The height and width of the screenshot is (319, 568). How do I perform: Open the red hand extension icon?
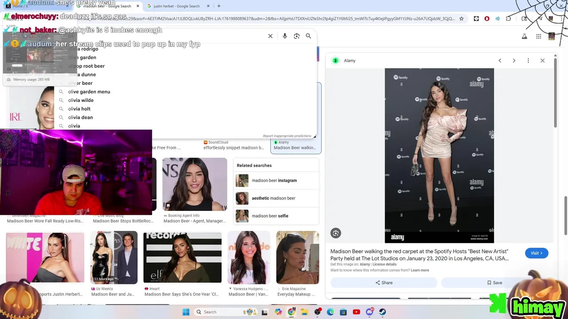click(x=487, y=19)
